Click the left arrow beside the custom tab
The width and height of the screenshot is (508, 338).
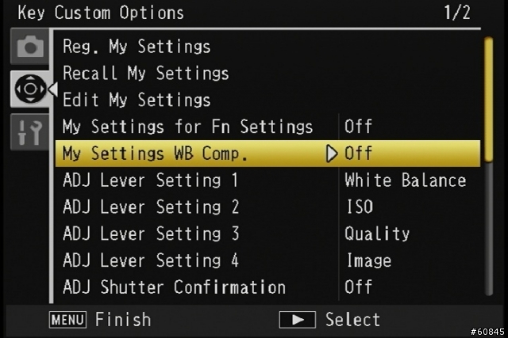tap(53, 89)
